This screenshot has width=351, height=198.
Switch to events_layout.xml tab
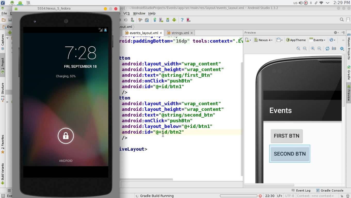tap(144, 33)
